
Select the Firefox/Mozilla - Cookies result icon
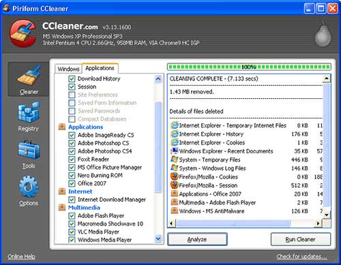(175, 176)
